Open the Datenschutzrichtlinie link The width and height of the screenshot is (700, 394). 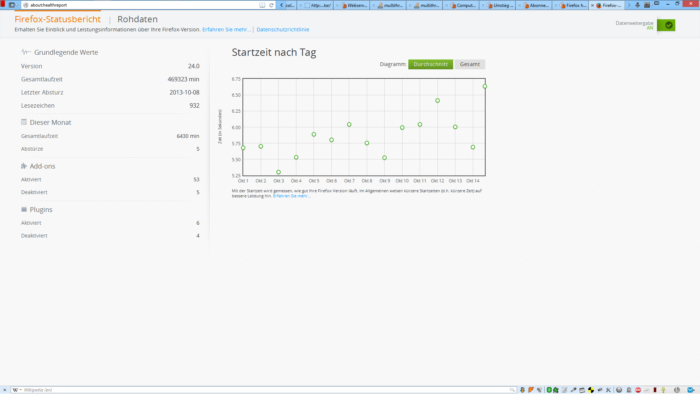pos(283,30)
